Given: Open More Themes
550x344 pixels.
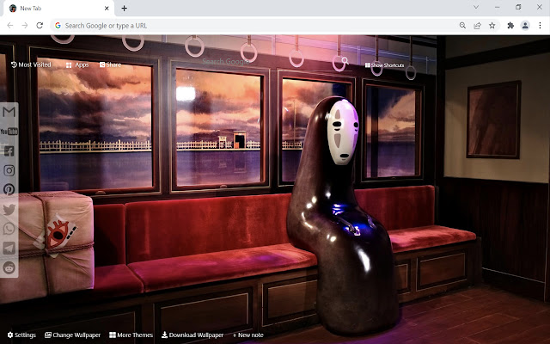Looking at the screenshot, I should point(131,335).
